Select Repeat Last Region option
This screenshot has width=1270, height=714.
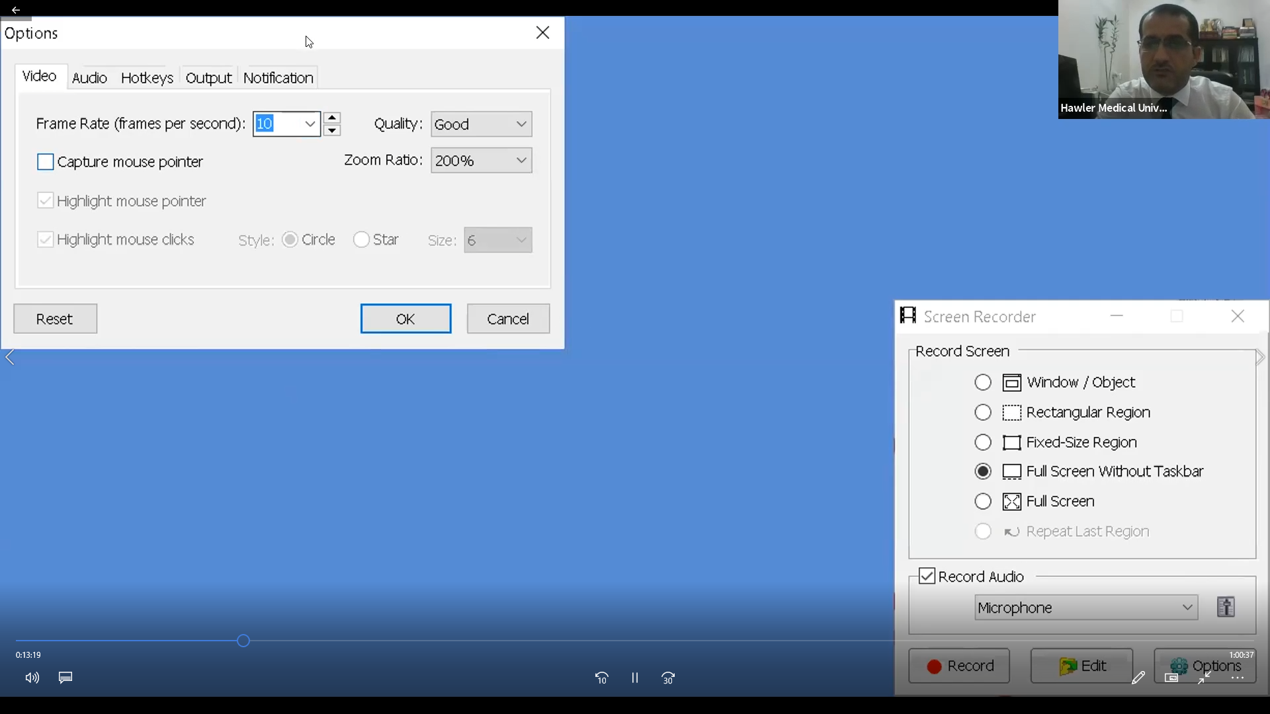pos(983,532)
